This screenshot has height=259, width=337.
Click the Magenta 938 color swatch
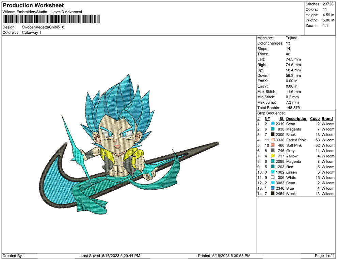coord(273,129)
